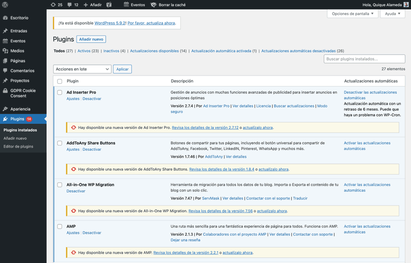Open updates counter showing 25
This screenshot has width=411, height=263.
(x=57, y=5)
